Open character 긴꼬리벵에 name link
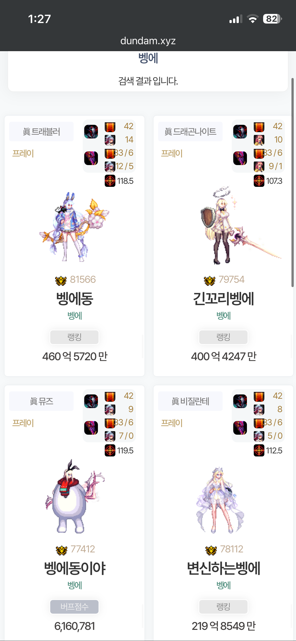296x641 pixels. 223,299
